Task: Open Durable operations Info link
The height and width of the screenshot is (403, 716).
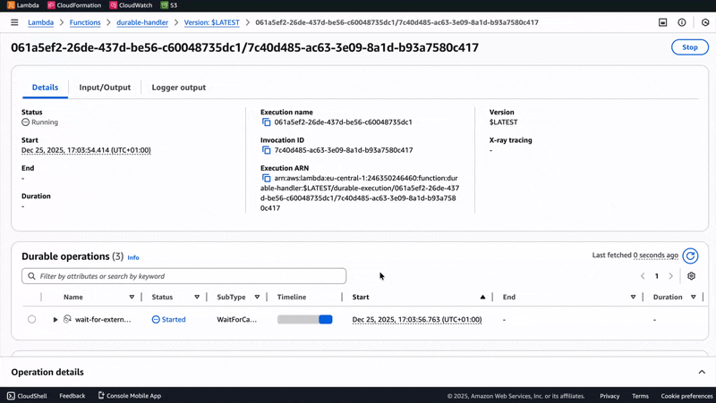Action: tap(133, 257)
